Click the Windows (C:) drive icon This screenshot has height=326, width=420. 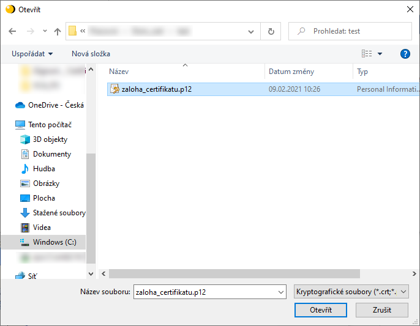pos(24,242)
